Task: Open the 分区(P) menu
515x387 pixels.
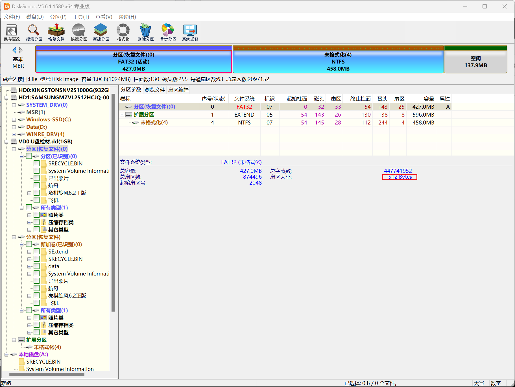Action: (58, 17)
